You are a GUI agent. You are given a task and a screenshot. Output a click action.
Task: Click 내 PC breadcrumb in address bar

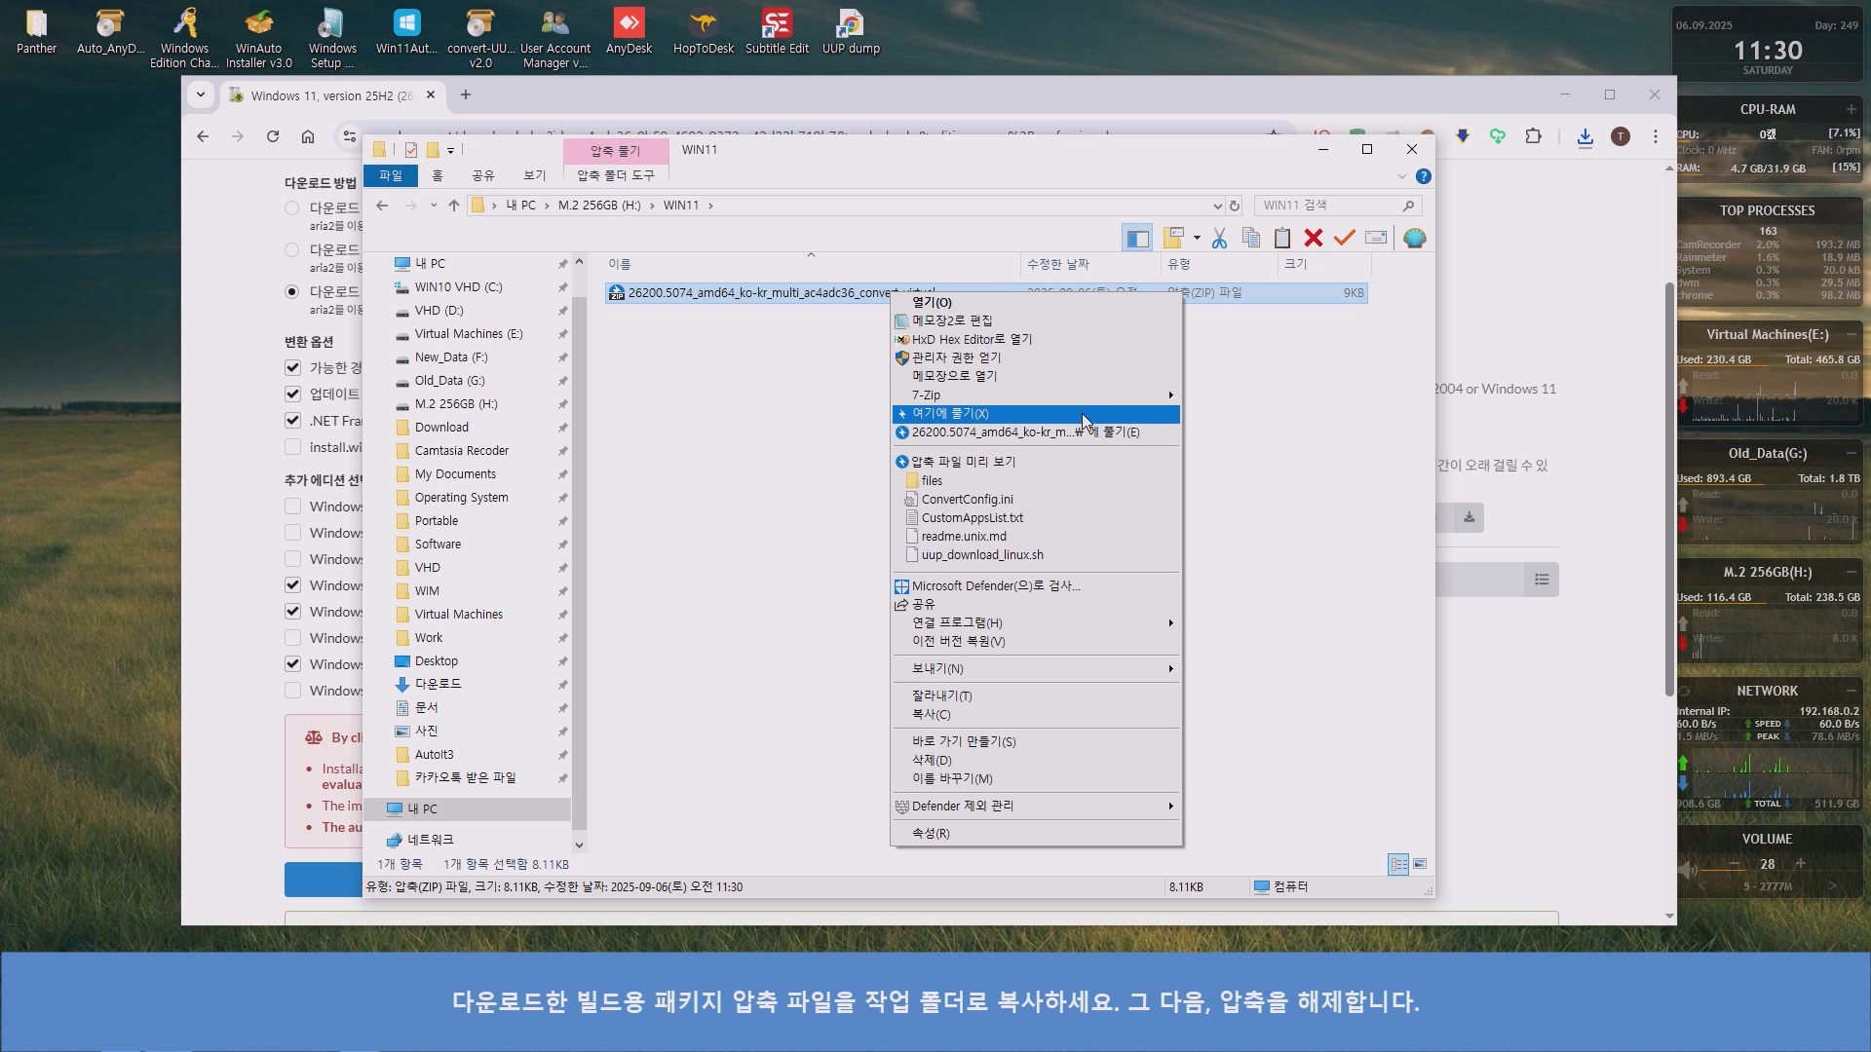coord(520,206)
